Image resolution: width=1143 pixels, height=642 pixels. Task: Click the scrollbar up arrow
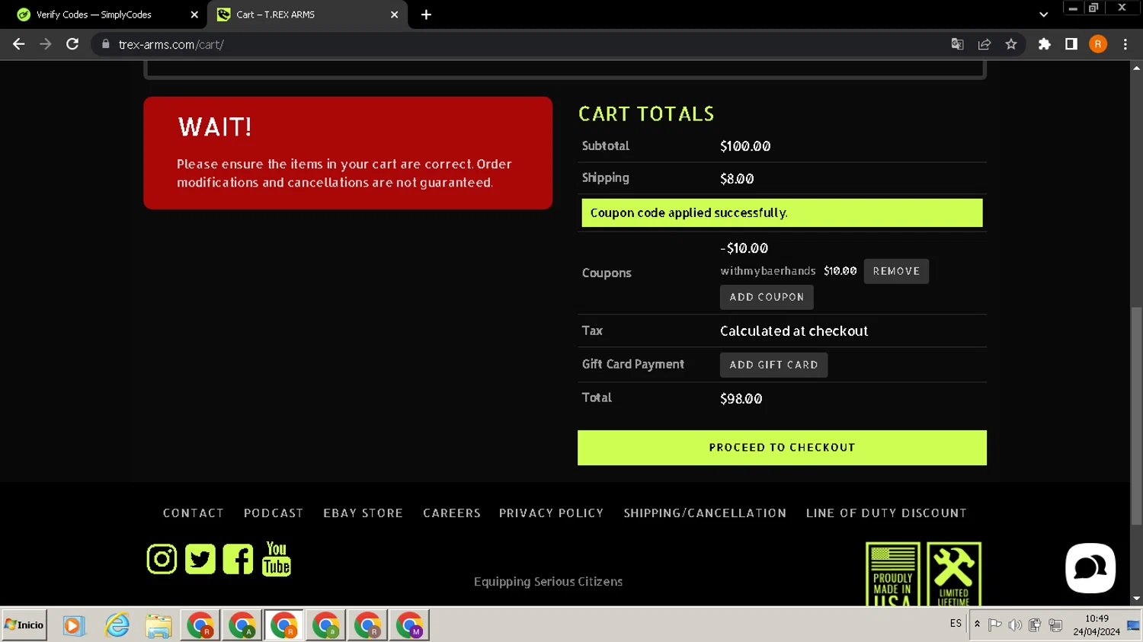point(1136,68)
